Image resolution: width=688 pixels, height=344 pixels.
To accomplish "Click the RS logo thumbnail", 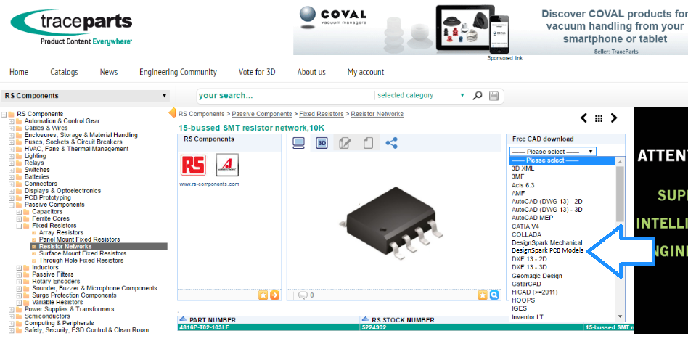I will click(192, 165).
